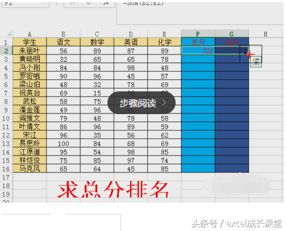Screen dimensions: 287x231
Task: Click the Select All corner triangle
Action: tap(9, 34)
